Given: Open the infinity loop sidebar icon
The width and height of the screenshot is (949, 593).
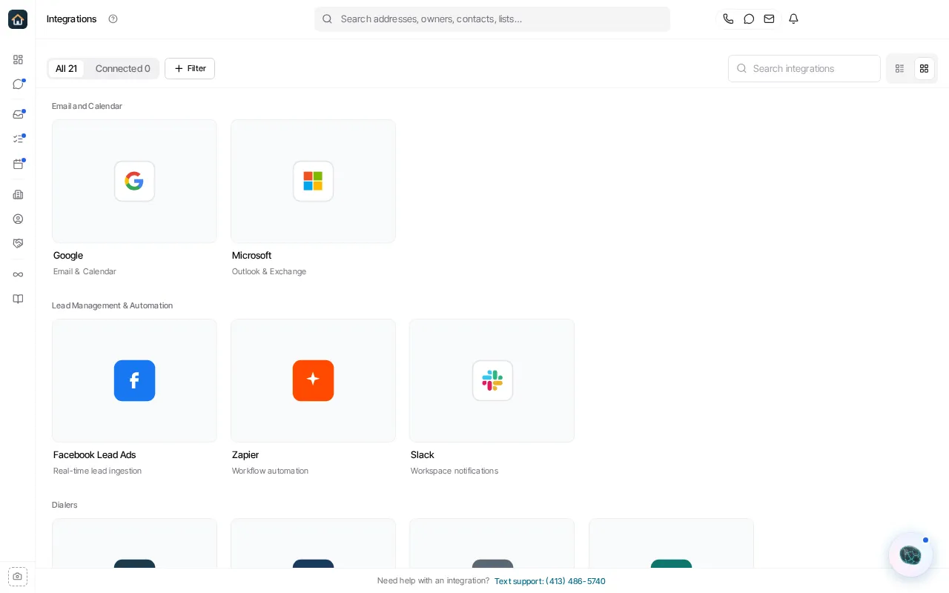Looking at the screenshot, I should coord(18,274).
